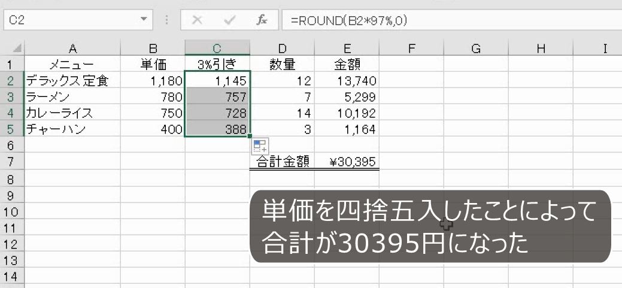Select row 13 header
This screenshot has height=288, width=622.
(x=12, y=260)
